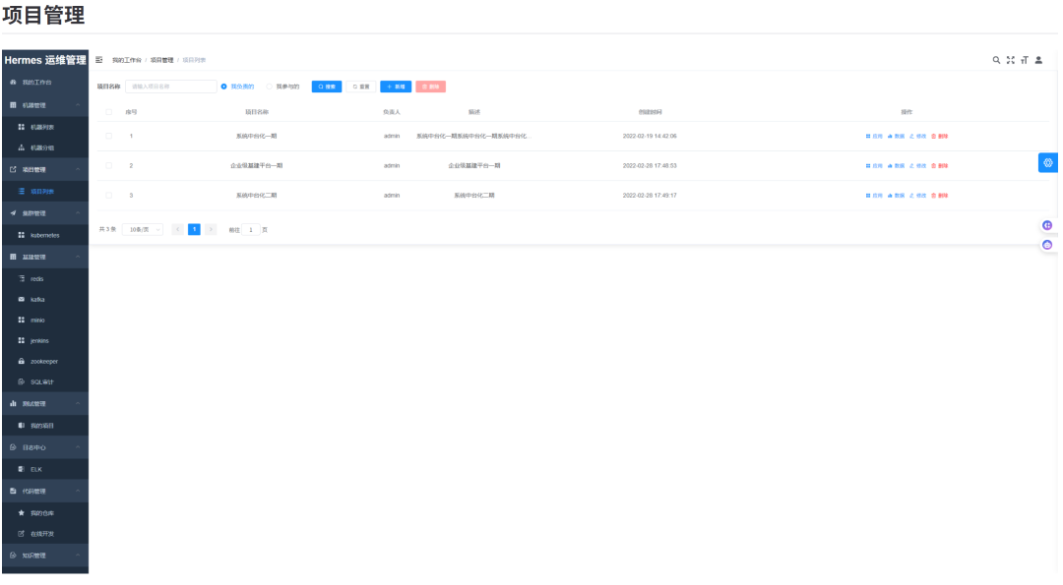Collapse the 项目管理 sidebar group
The height and width of the screenshot is (585, 1063).
coord(44,169)
